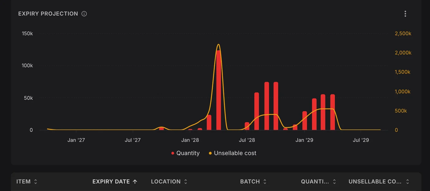Viewport: 430px width, 191px height.
Task: Click the white 50k left axis label
Action: click(29, 98)
